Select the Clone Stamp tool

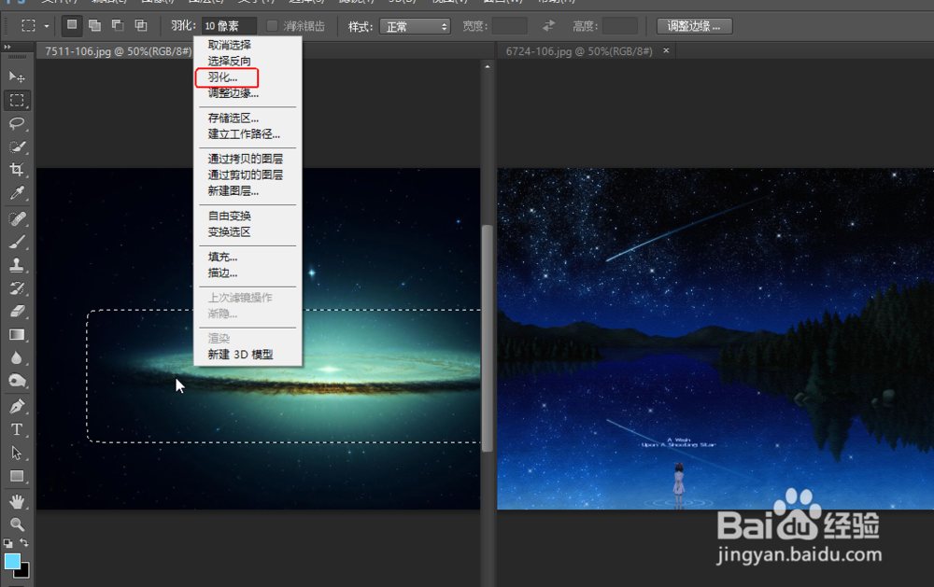pyautogui.click(x=17, y=265)
